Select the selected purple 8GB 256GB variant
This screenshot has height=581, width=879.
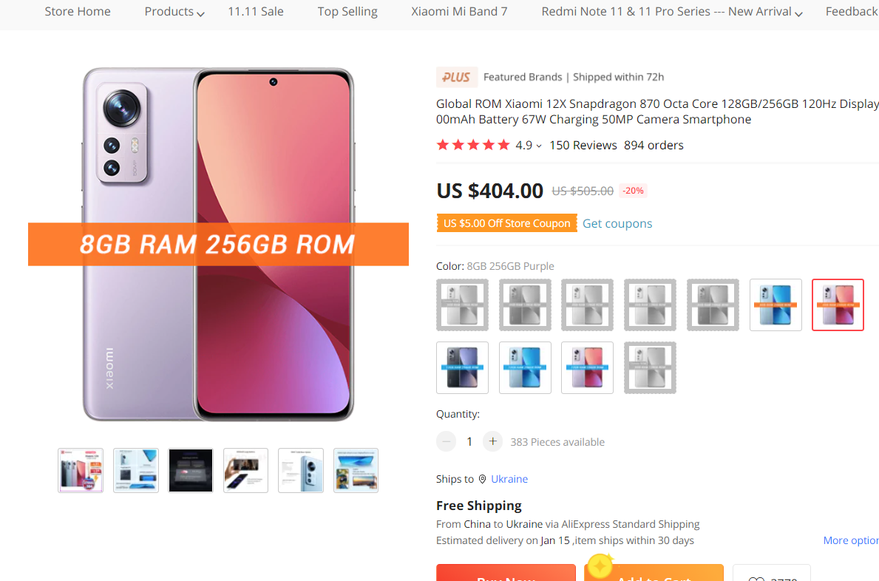(x=838, y=305)
